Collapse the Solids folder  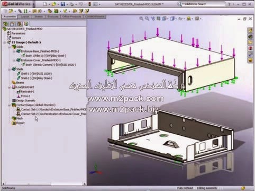(x=10, y=47)
